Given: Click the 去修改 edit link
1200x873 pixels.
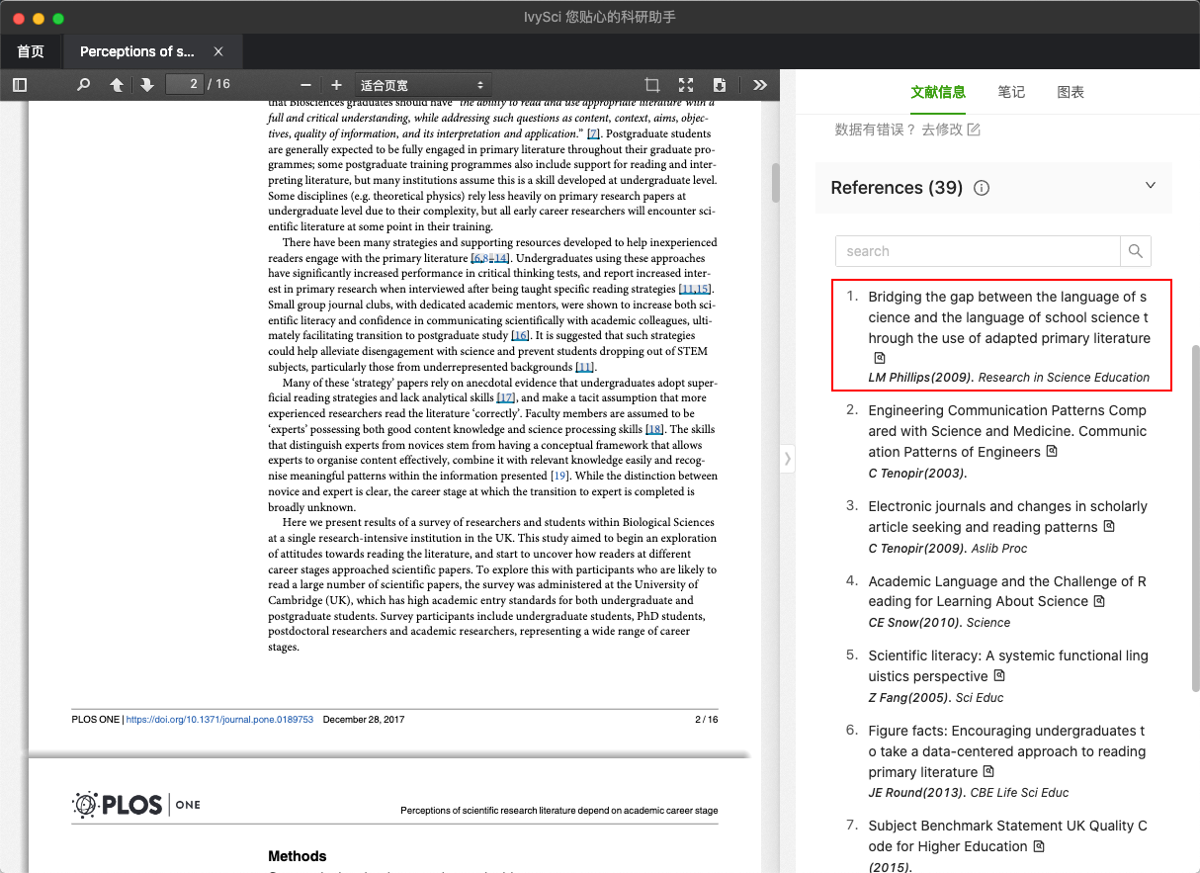Looking at the screenshot, I should pyautogui.click(x=951, y=130).
